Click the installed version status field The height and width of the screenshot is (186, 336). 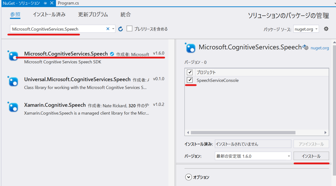[x=253, y=144]
